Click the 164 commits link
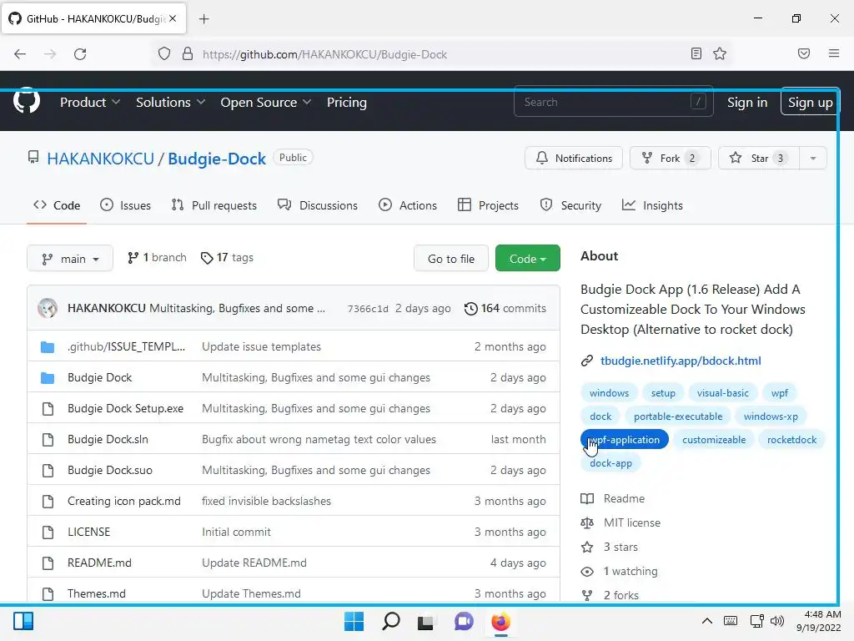This screenshot has width=854, height=641. 505,309
